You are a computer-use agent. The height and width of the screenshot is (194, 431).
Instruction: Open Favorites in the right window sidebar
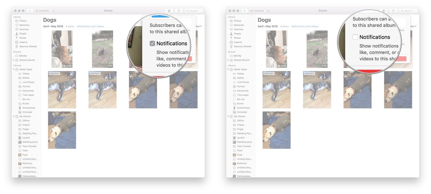(x=238, y=29)
